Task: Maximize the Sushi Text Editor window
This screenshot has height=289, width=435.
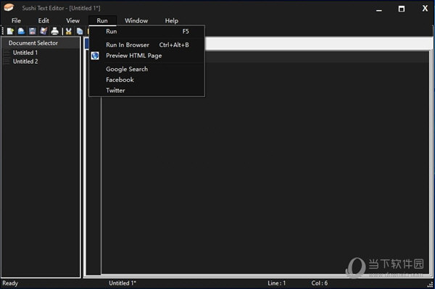Action: [x=402, y=9]
